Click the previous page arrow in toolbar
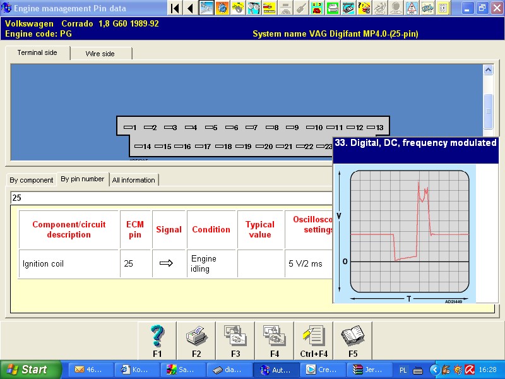 (190, 8)
